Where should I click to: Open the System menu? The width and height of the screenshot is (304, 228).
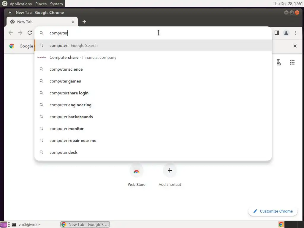coord(56,4)
